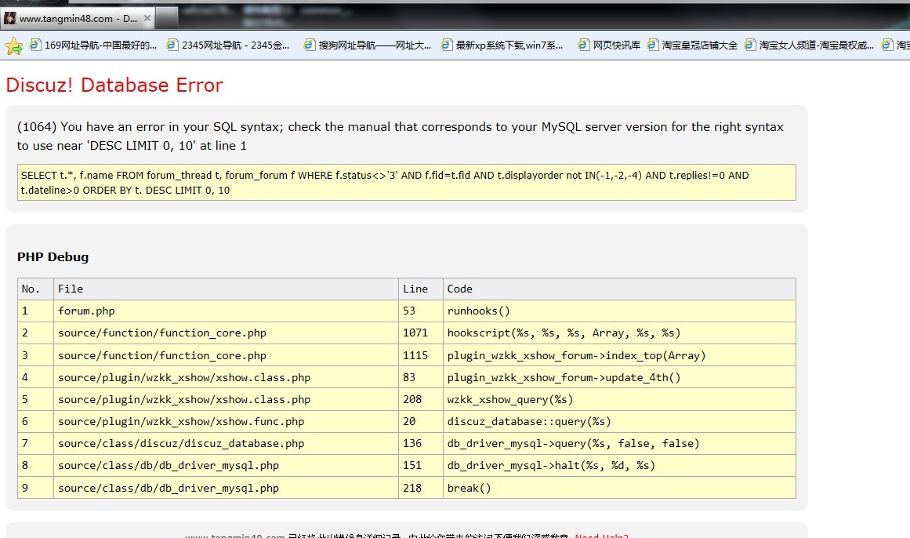Viewport: 910px width, 538px height.
Task: Click the PHP Debug heading
Action: click(x=53, y=256)
